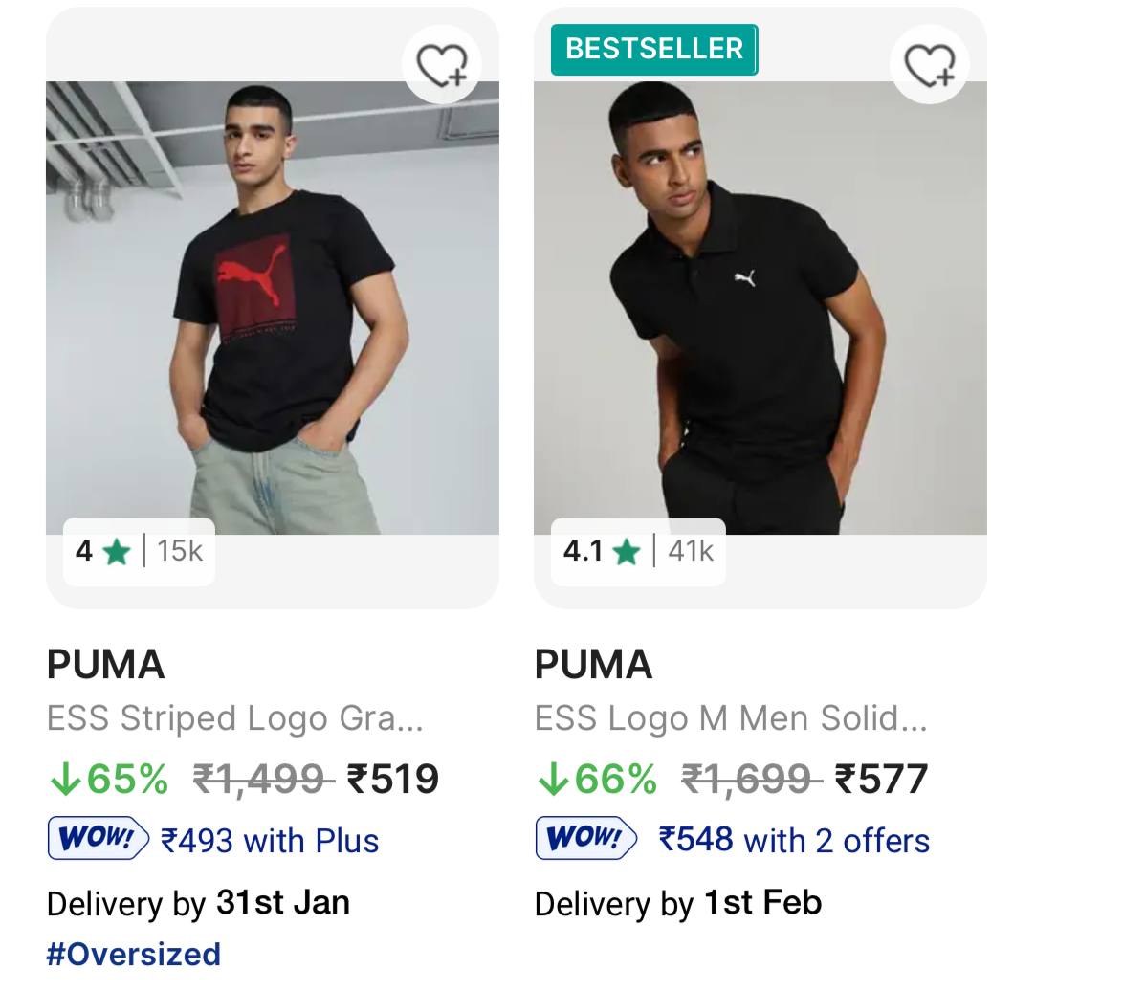
Task: Open the ESS Logo M Men Solid title
Action: (x=730, y=718)
